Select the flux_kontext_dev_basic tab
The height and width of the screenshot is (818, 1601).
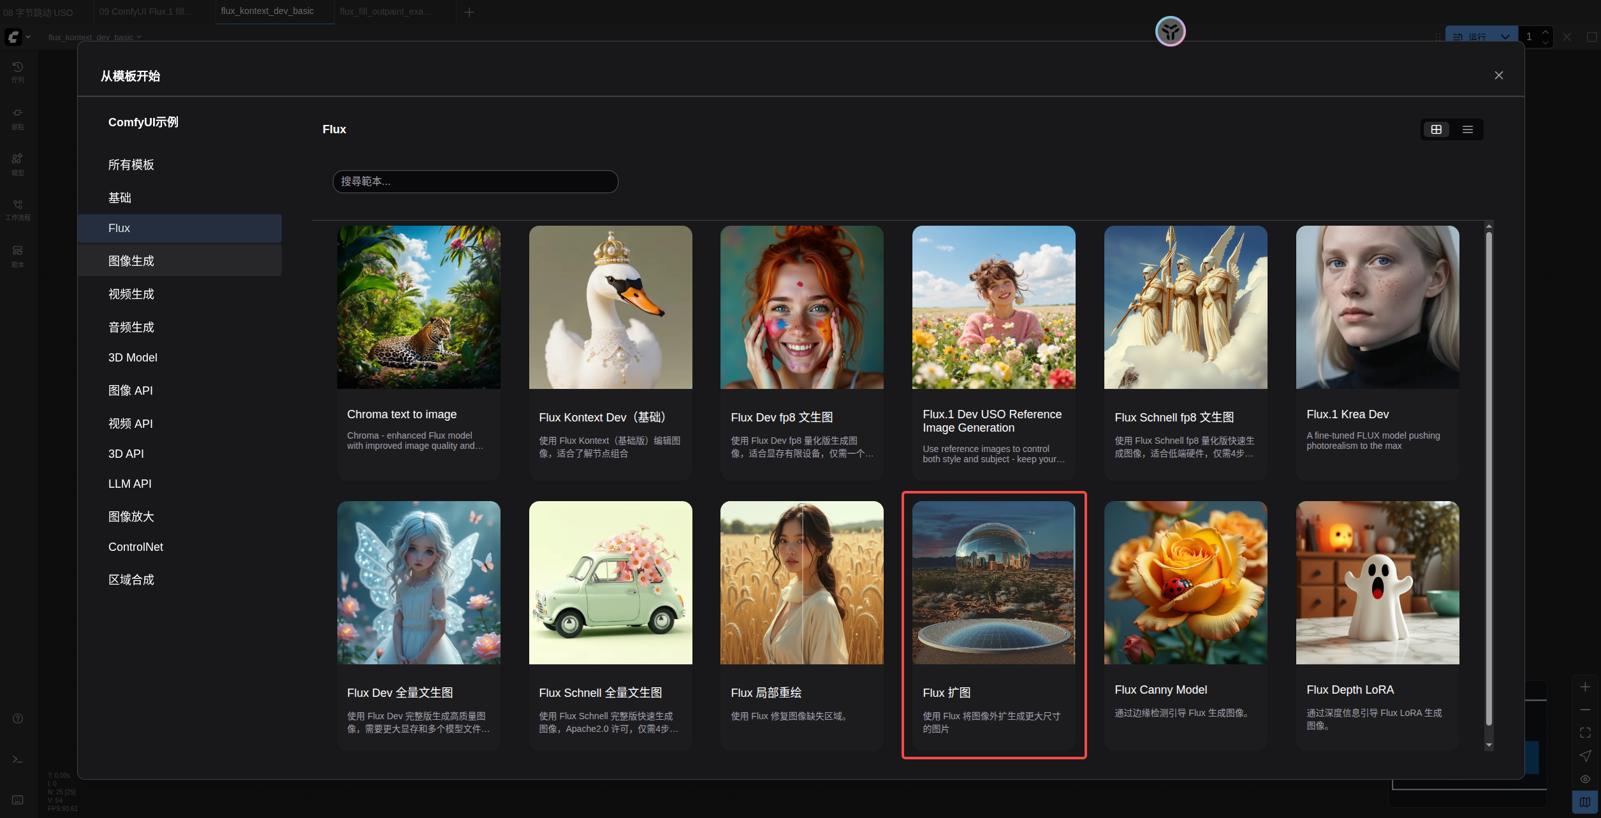click(268, 11)
